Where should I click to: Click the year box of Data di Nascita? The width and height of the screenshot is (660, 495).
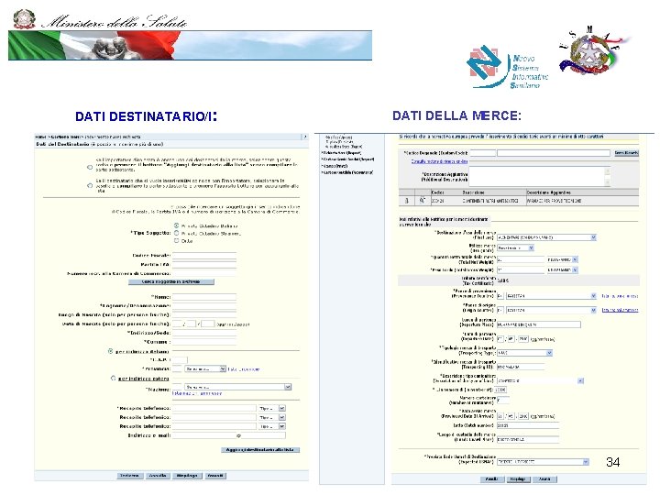coord(208,324)
